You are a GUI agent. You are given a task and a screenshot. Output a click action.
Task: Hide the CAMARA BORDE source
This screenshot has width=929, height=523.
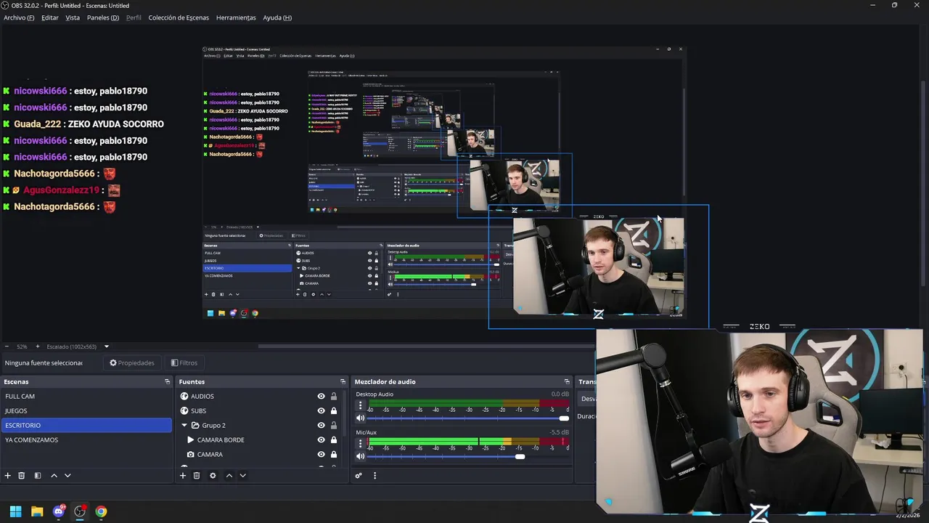click(321, 440)
